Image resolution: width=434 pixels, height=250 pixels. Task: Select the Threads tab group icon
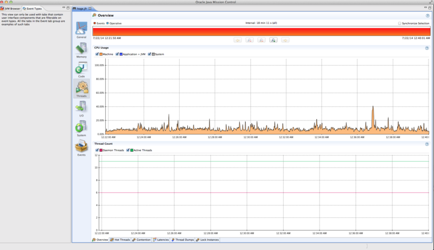click(x=81, y=89)
